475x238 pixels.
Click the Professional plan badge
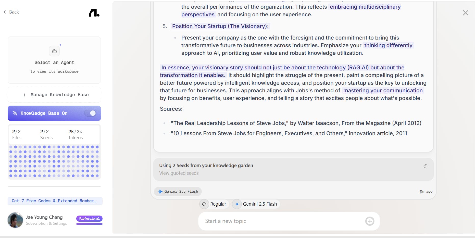(x=89, y=219)
